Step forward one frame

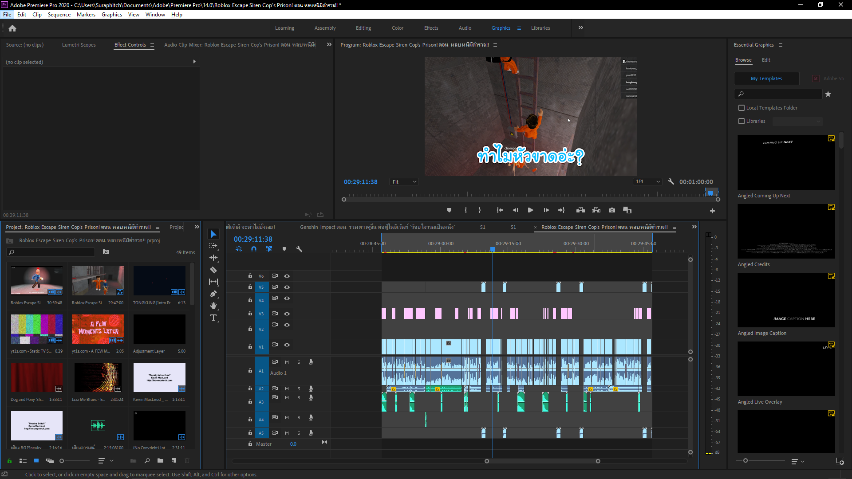coord(546,210)
